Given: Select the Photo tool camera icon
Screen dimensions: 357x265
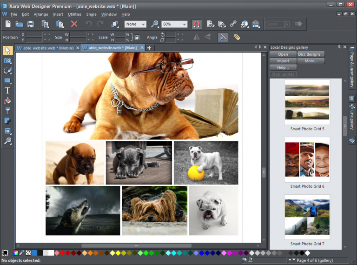Looking at the screenshot, I should [x=7, y=60].
